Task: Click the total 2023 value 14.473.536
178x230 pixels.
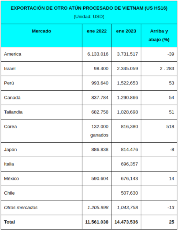Action: coord(126,222)
